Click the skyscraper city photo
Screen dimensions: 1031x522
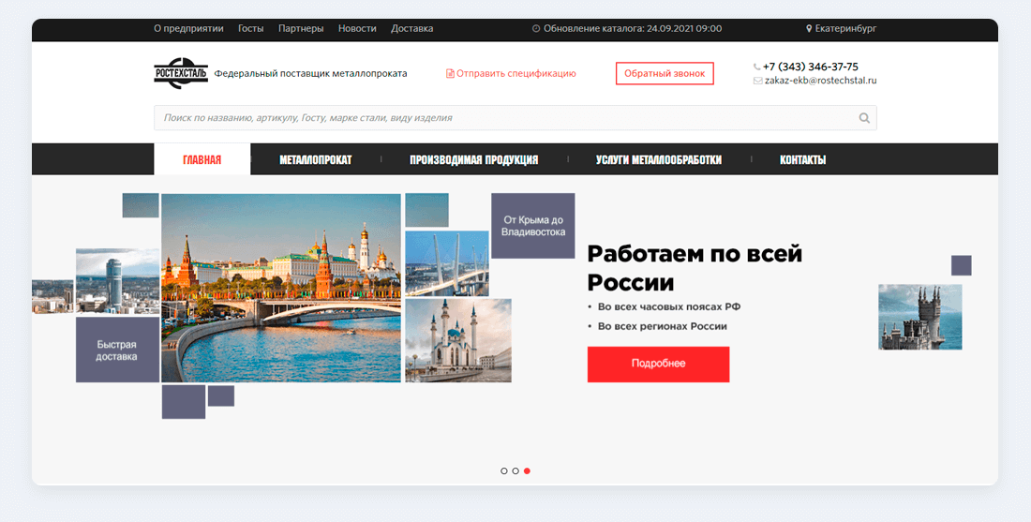click(x=118, y=281)
